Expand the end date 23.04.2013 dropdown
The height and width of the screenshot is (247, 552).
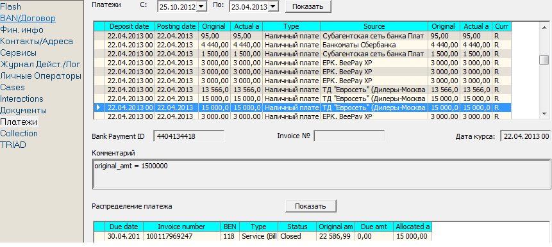click(274, 6)
